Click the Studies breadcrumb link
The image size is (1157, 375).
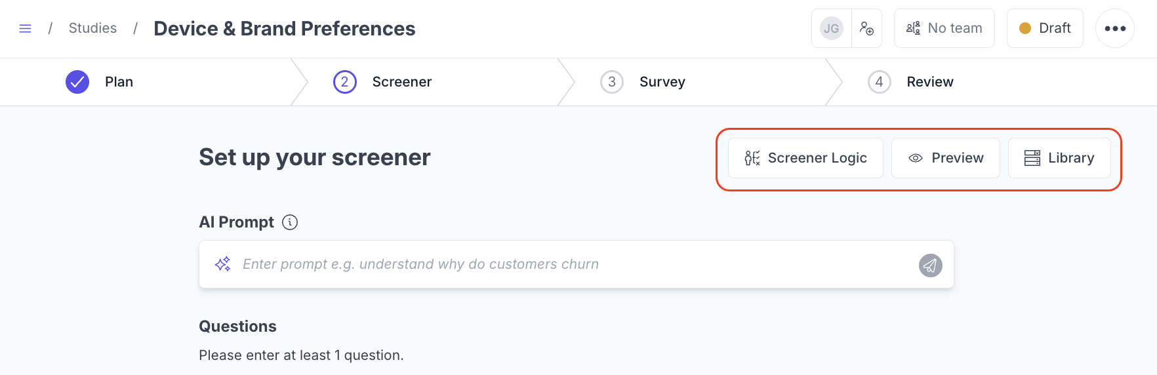(92, 28)
